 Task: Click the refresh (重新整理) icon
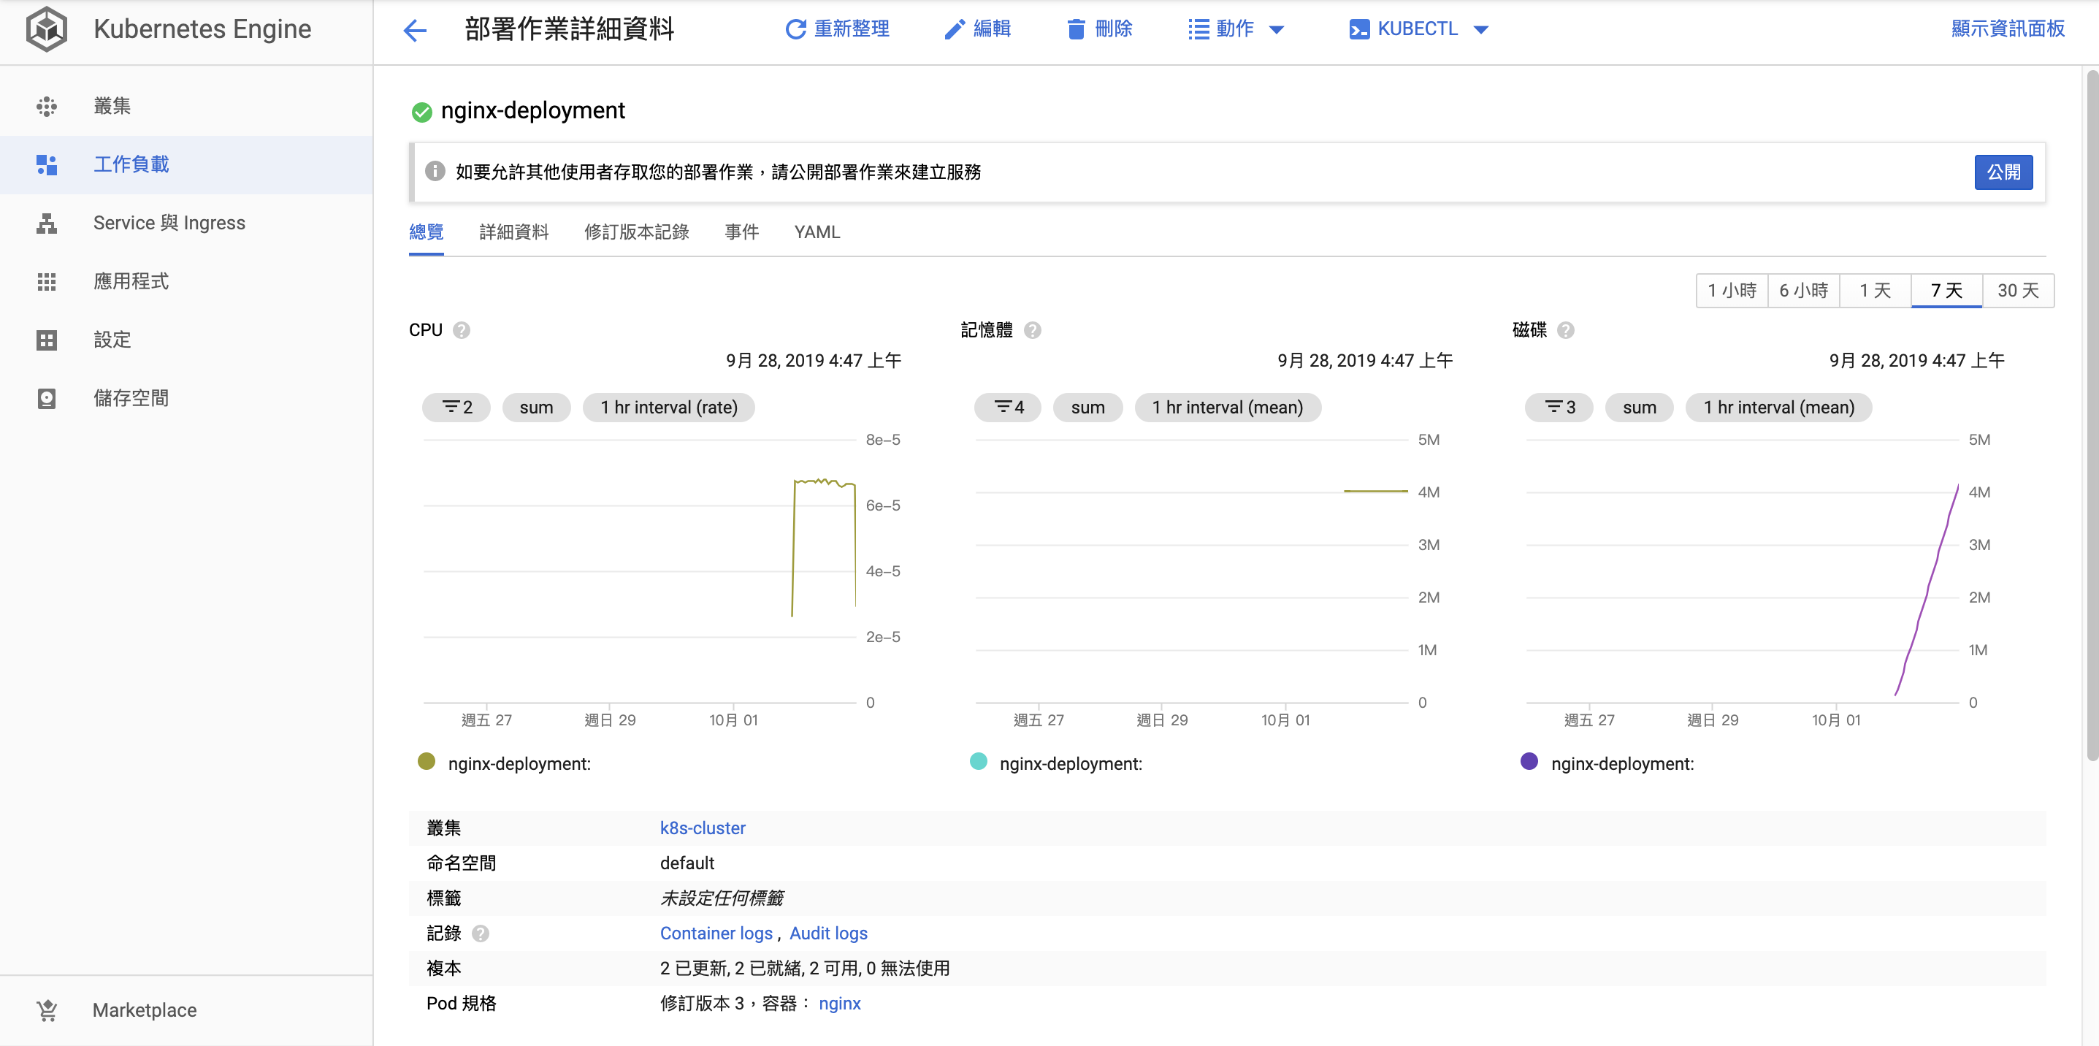pos(795,29)
